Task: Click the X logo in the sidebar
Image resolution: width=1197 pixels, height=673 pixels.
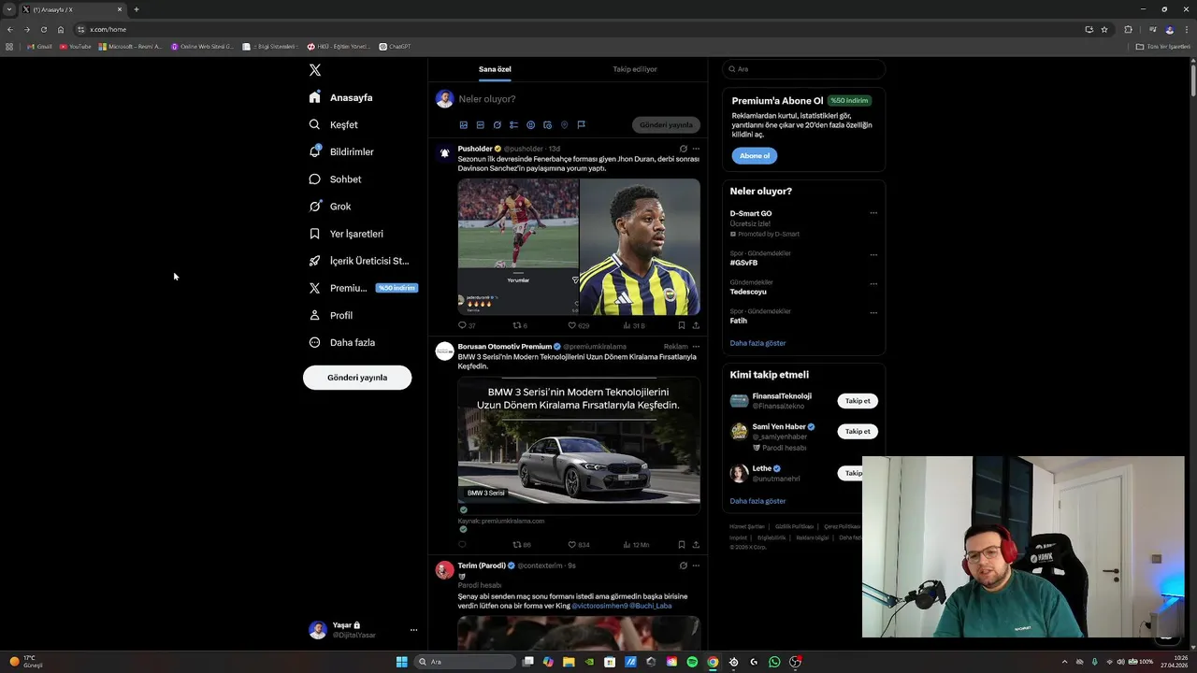Action: 315,70
